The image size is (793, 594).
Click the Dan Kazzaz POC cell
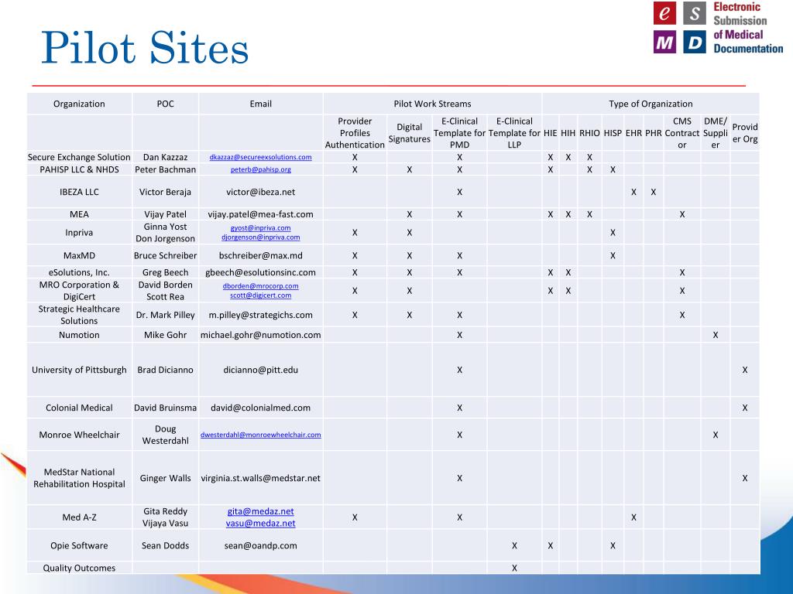click(166, 157)
